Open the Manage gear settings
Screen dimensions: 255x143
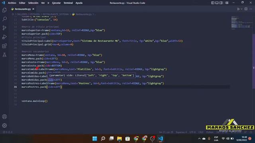click(x=4, y=126)
